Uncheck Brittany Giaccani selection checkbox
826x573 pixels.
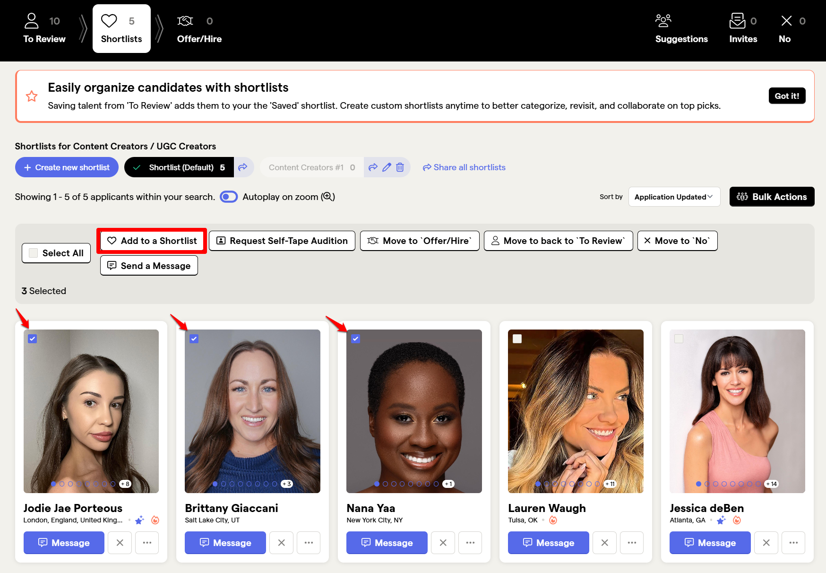coord(194,339)
